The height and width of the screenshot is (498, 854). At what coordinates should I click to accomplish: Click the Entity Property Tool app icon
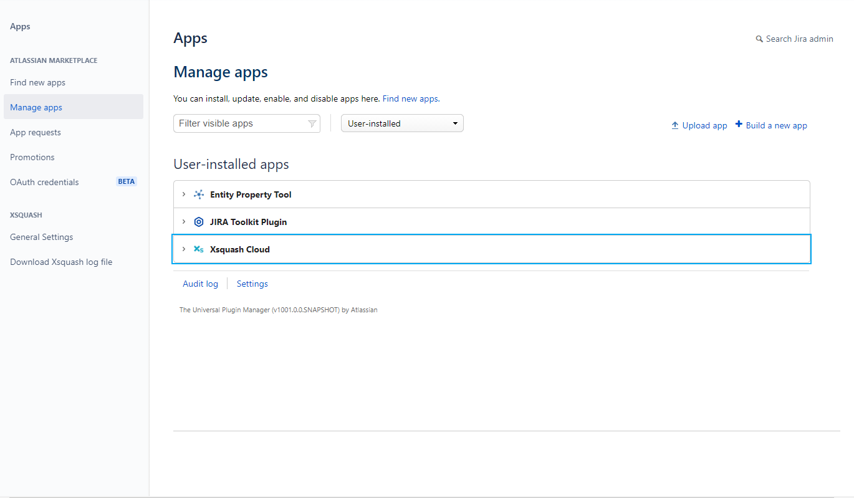coord(198,194)
